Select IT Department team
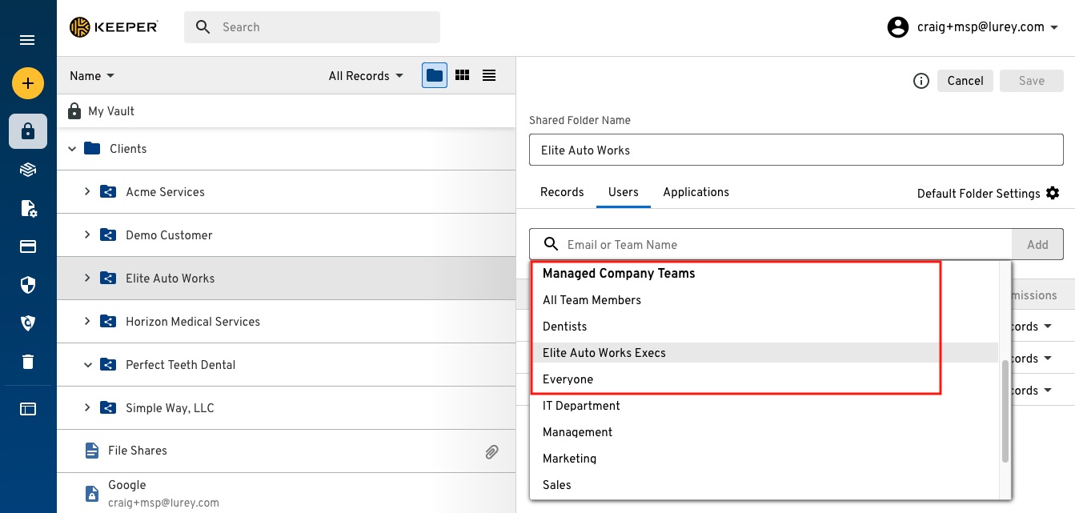The image size is (1075, 513). click(x=764, y=406)
